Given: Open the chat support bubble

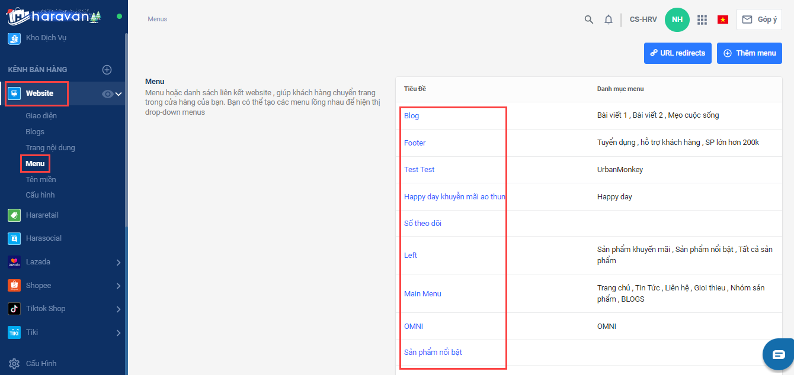Looking at the screenshot, I should [778, 354].
